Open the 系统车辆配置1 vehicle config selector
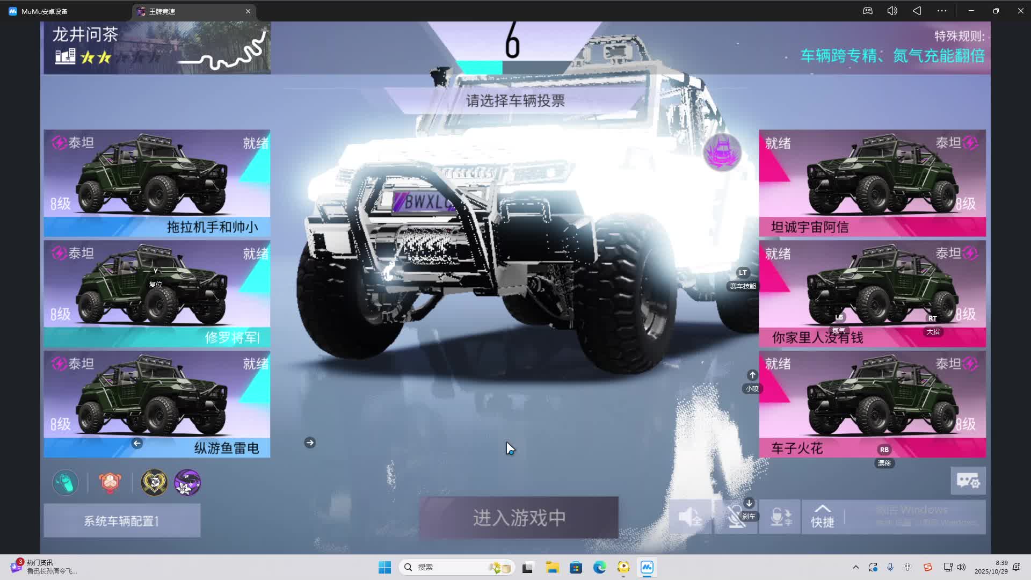1031x580 pixels. coord(122,520)
